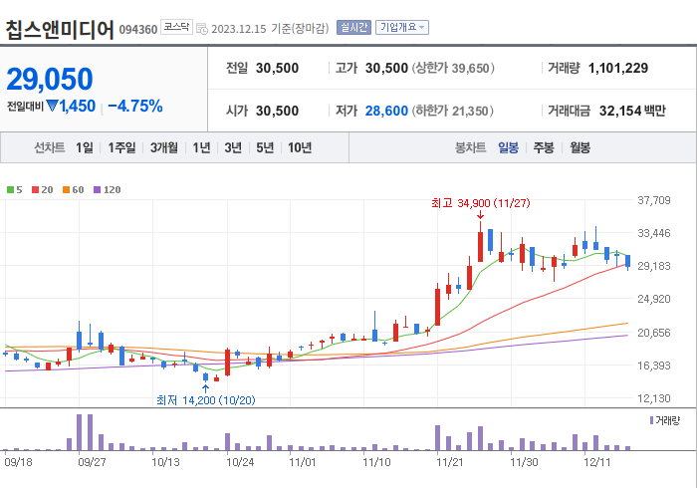
Task: Click the 전일 30,500 value
Action: point(277,68)
